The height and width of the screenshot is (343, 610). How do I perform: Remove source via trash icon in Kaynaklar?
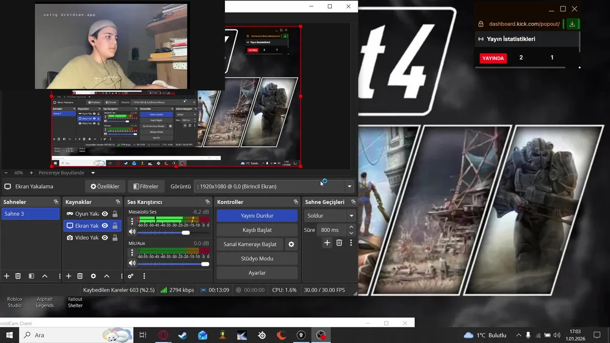[80, 276]
